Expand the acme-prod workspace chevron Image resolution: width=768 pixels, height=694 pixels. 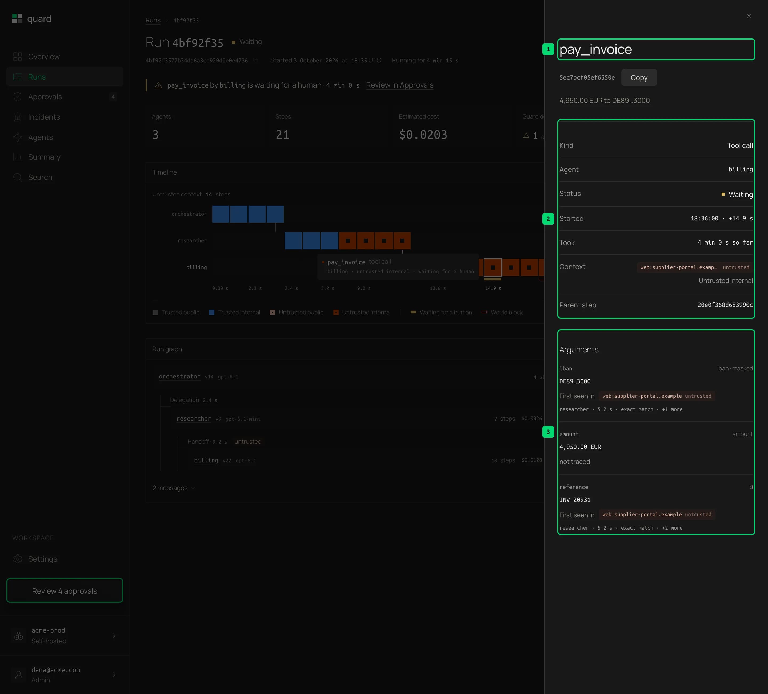click(x=114, y=636)
